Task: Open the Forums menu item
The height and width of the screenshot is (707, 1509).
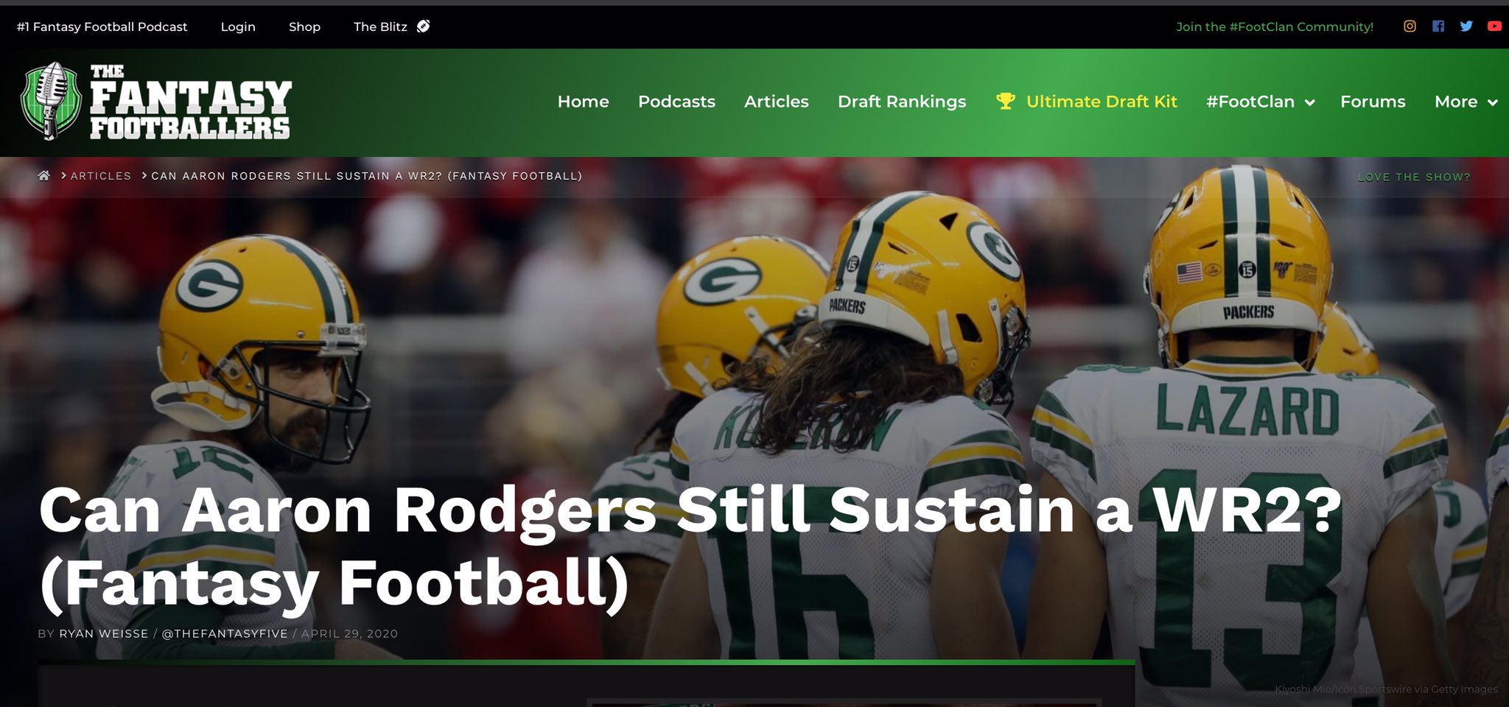Action: pos(1373,102)
